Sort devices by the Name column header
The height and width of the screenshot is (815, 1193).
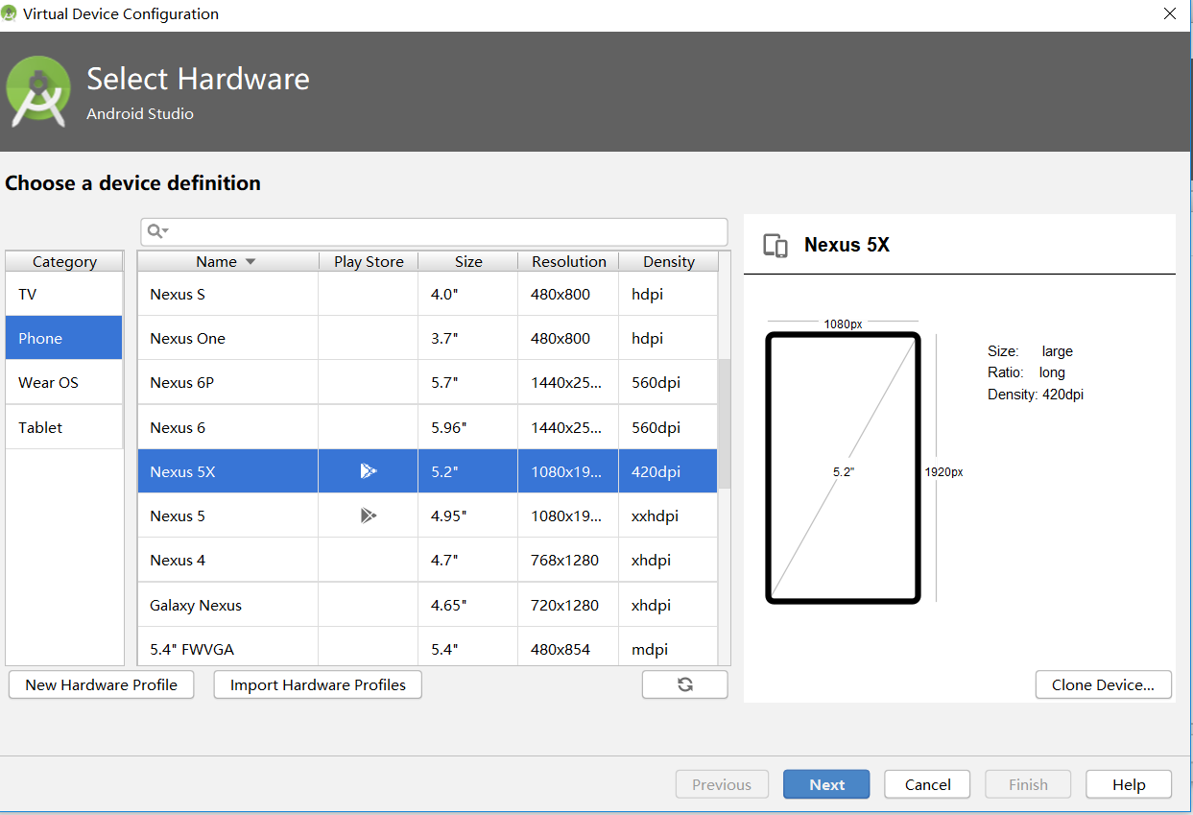click(227, 261)
